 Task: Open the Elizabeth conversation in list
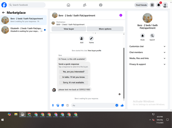pos(23,30)
